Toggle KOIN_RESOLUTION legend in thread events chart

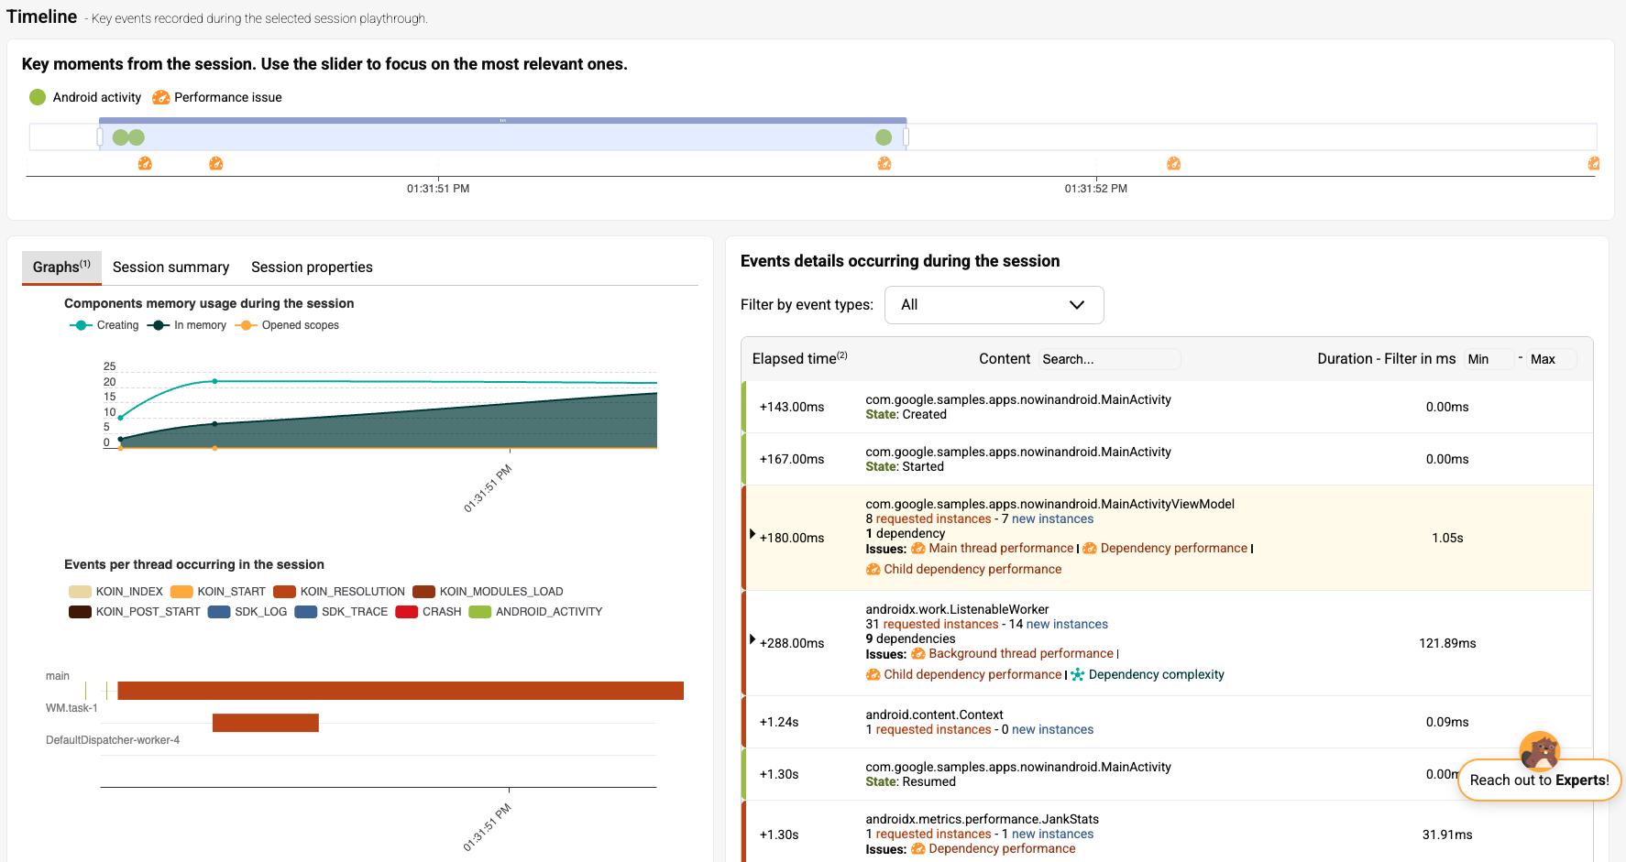point(339,592)
